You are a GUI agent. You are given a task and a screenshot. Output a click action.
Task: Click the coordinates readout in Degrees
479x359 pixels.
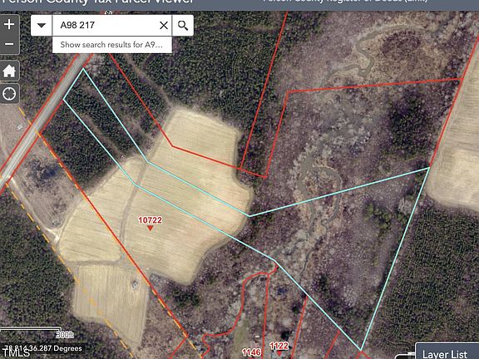(44, 348)
